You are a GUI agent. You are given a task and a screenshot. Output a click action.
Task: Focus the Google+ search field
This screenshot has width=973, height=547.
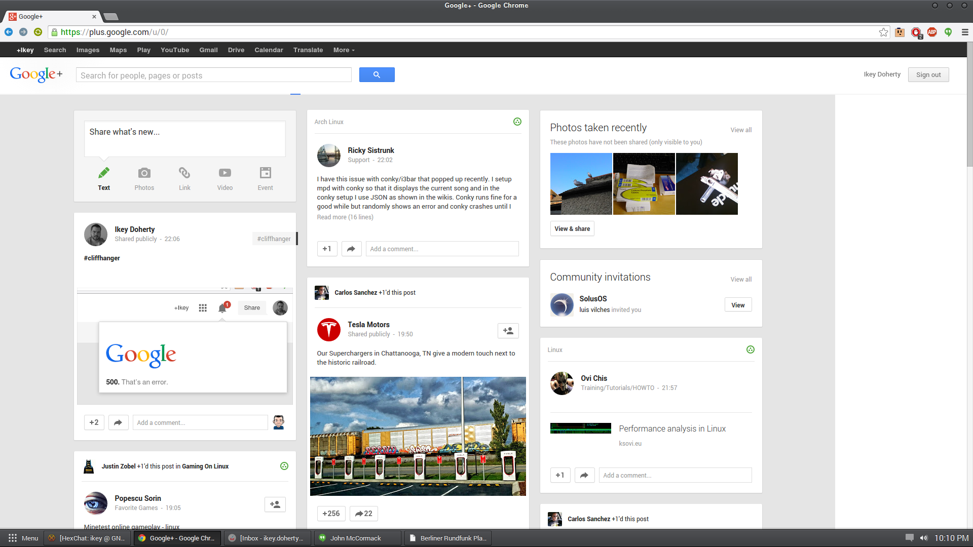pyautogui.click(x=214, y=75)
